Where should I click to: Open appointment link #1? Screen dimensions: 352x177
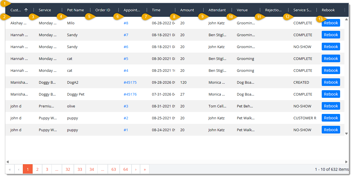(126, 130)
